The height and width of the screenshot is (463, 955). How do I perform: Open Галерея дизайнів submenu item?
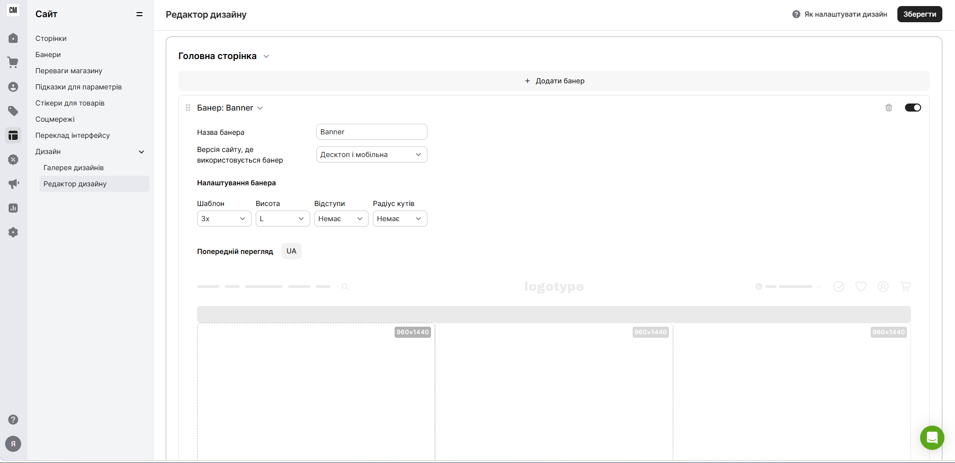tap(74, 168)
